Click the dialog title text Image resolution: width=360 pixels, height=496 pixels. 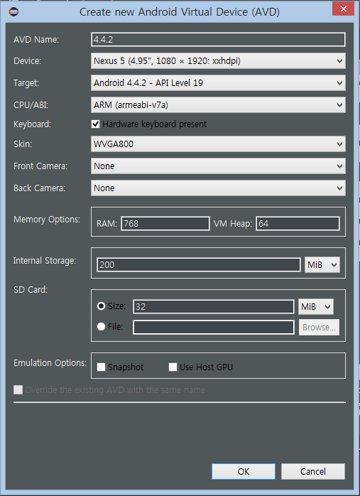click(x=180, y=12)
